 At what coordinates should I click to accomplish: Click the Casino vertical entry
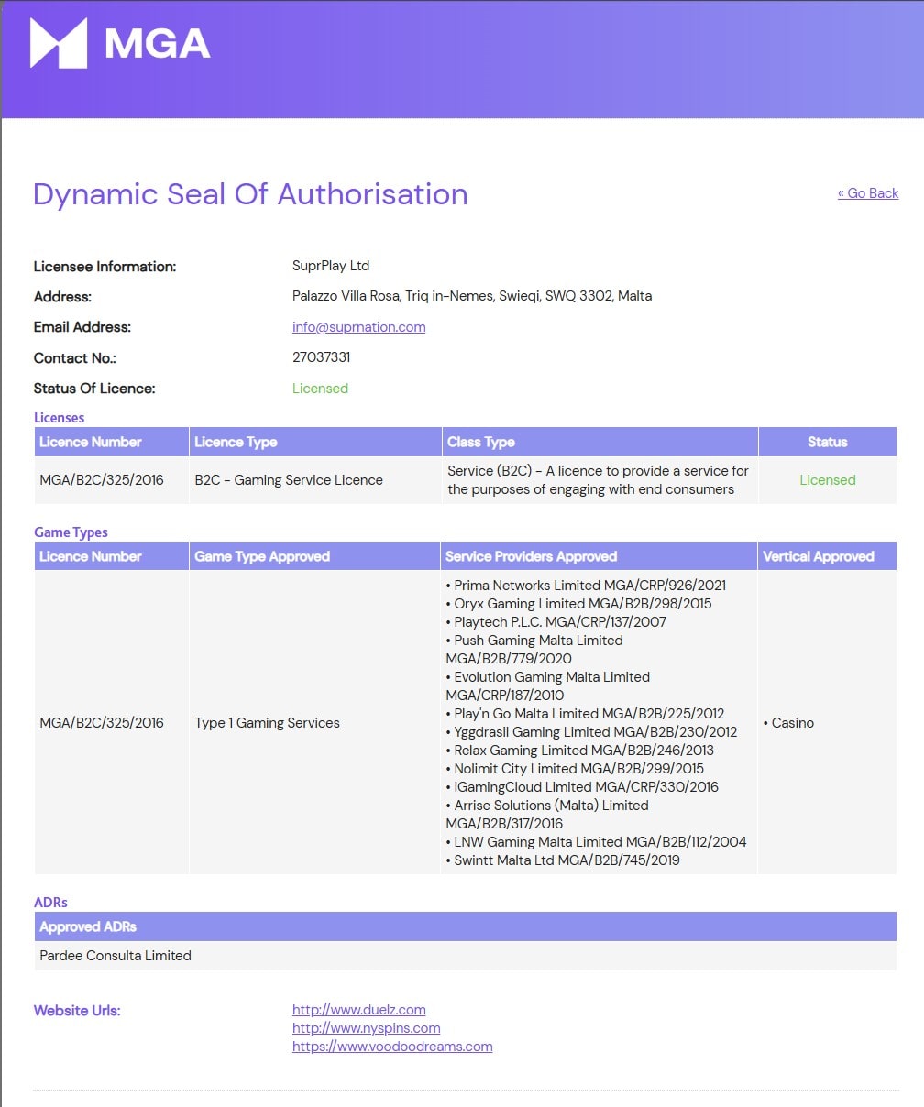(x=788, y=722)
